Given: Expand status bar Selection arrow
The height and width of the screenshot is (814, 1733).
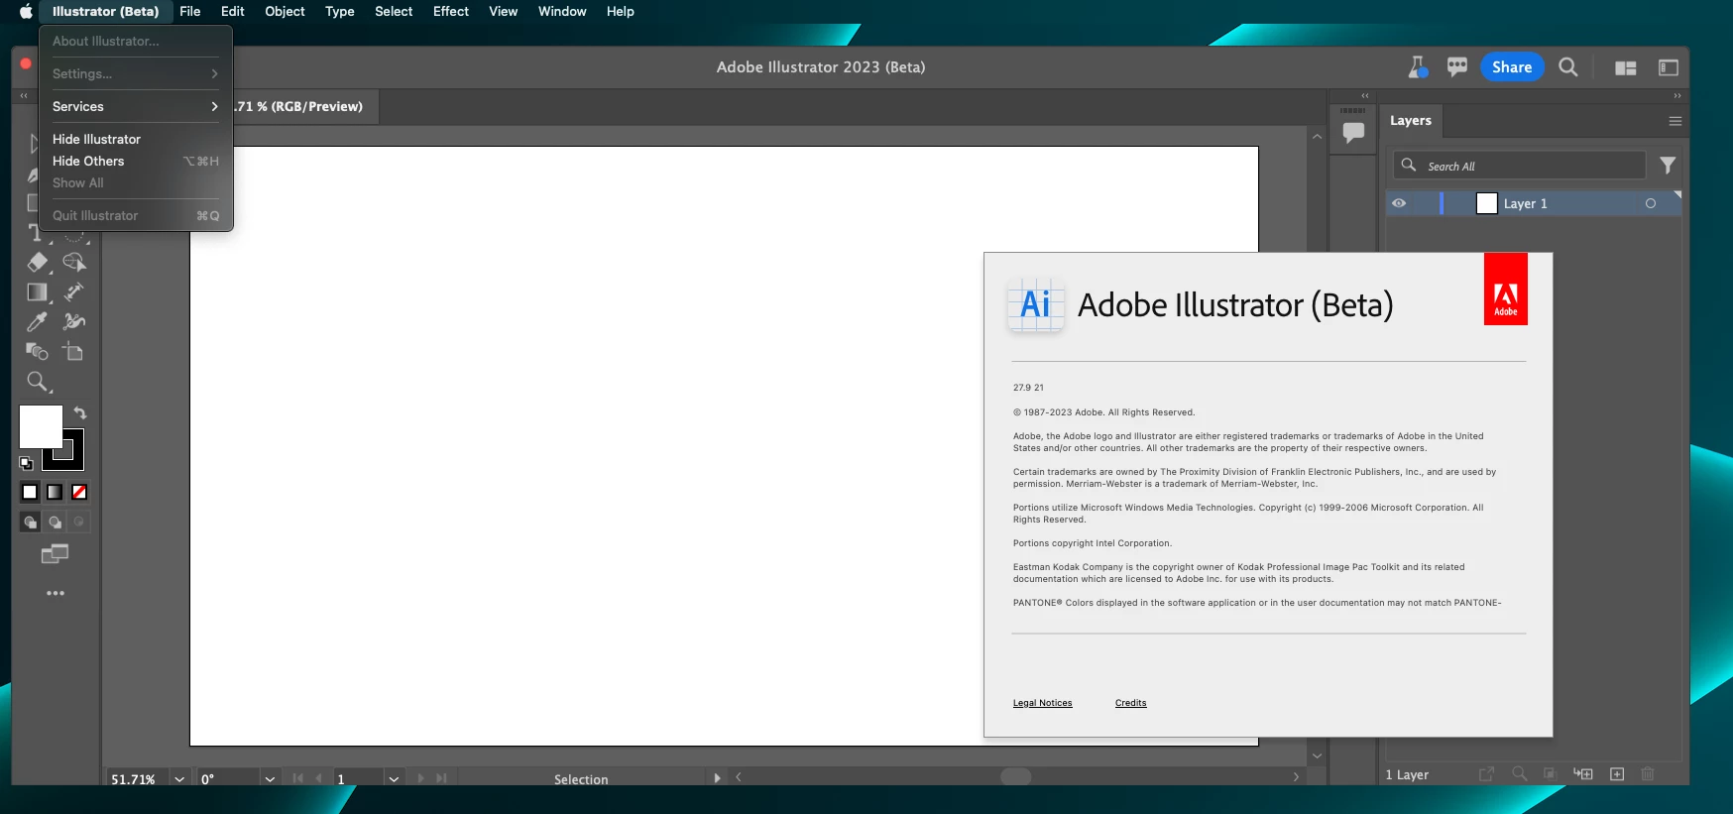Looking at the screenshot, I should coord(717,778).
